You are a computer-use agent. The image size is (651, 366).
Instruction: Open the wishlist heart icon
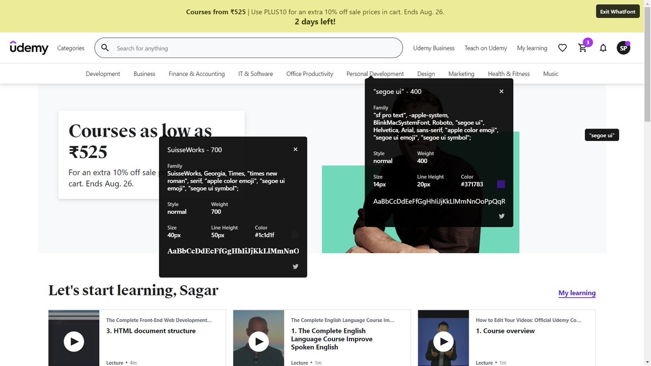click(563, 48)
